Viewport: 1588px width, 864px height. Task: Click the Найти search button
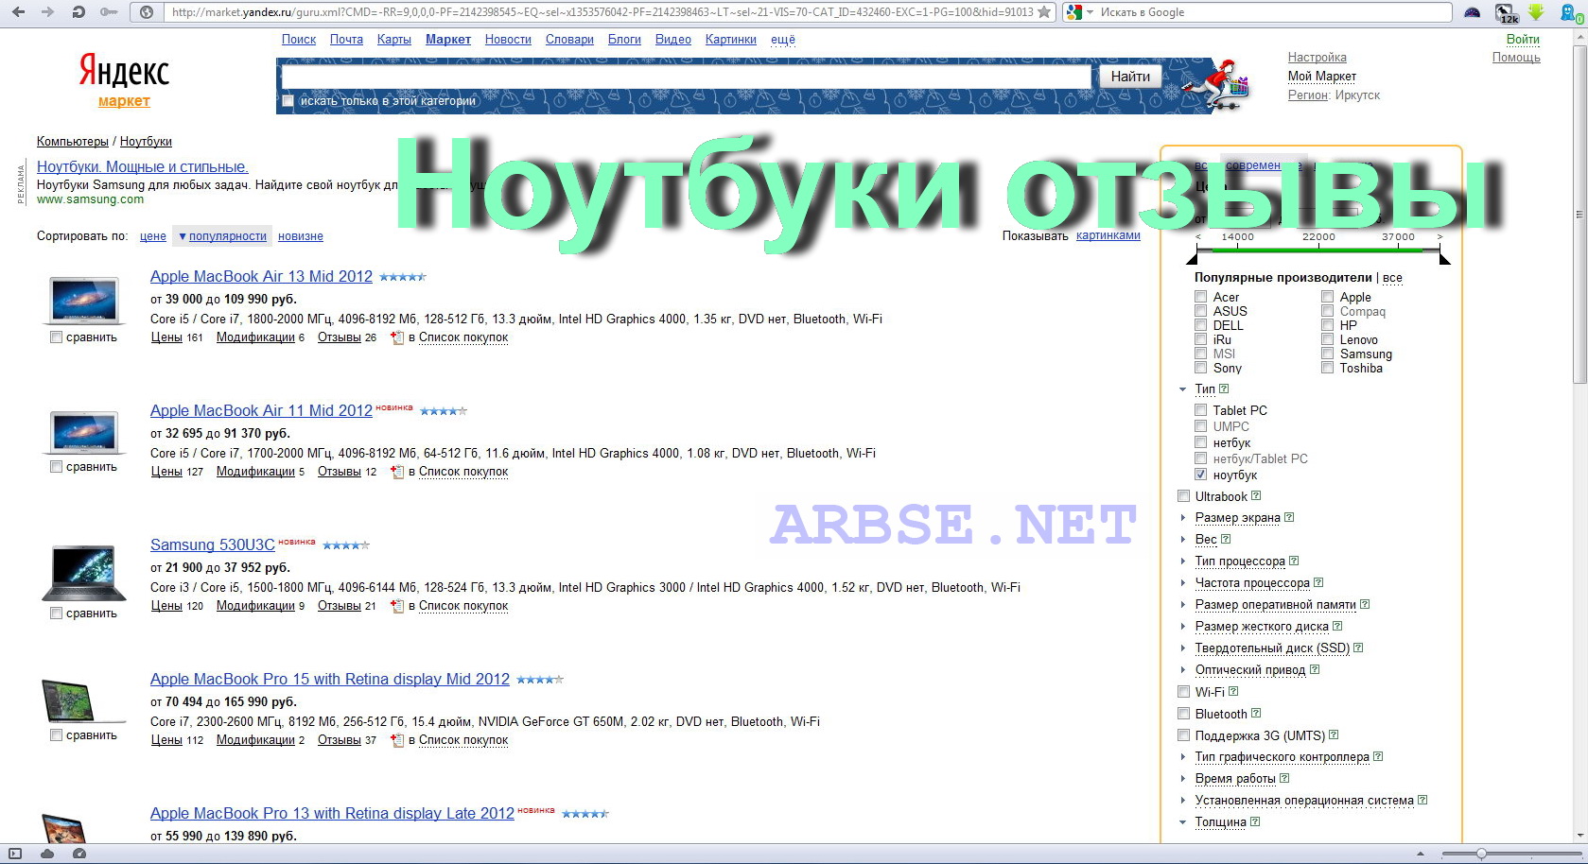click(1130, 77)
